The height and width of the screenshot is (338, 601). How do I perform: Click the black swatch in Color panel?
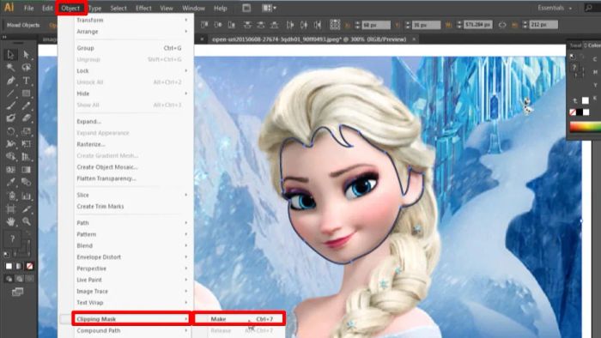[x=580, y=112]
